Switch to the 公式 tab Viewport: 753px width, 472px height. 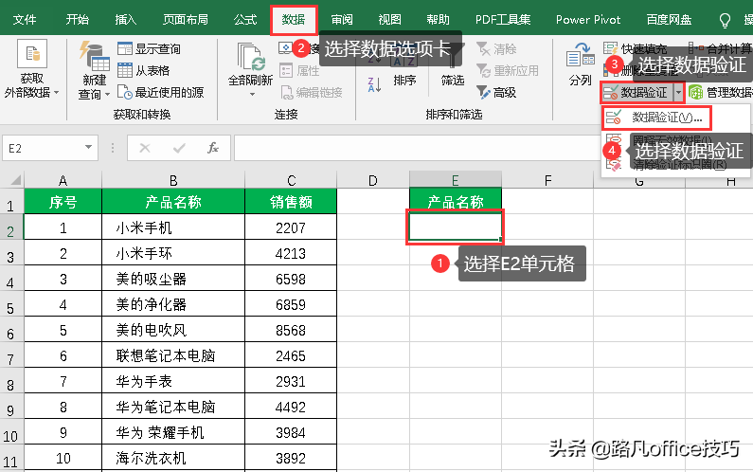point(245,20)
